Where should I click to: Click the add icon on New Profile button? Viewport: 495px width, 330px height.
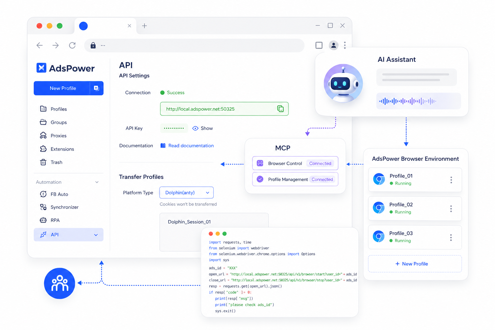96,88
